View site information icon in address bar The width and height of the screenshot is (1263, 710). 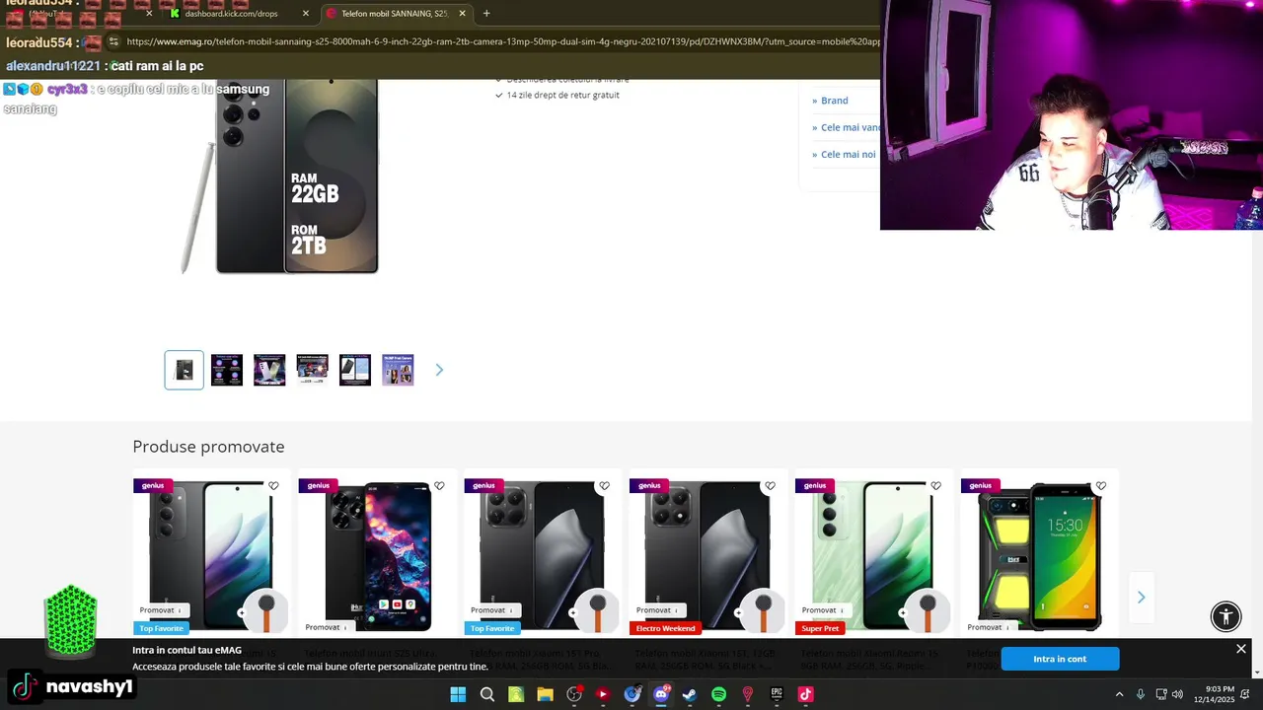pyautogui.click(x=113, y=41)
